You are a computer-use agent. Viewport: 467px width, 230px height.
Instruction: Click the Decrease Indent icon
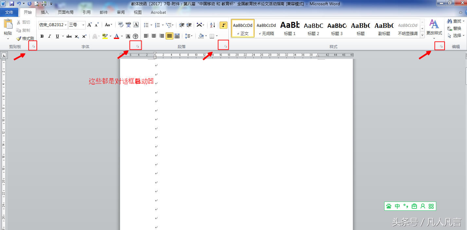pyautogui.click(x=182, y=25)
